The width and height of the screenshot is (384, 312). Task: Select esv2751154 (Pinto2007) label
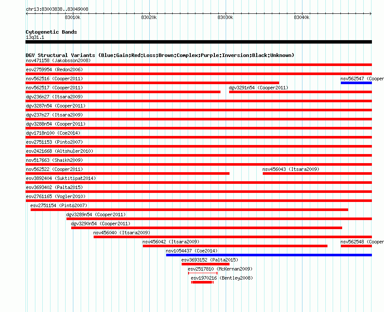(x=59, y=205)
